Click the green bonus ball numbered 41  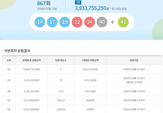[123, 22]
